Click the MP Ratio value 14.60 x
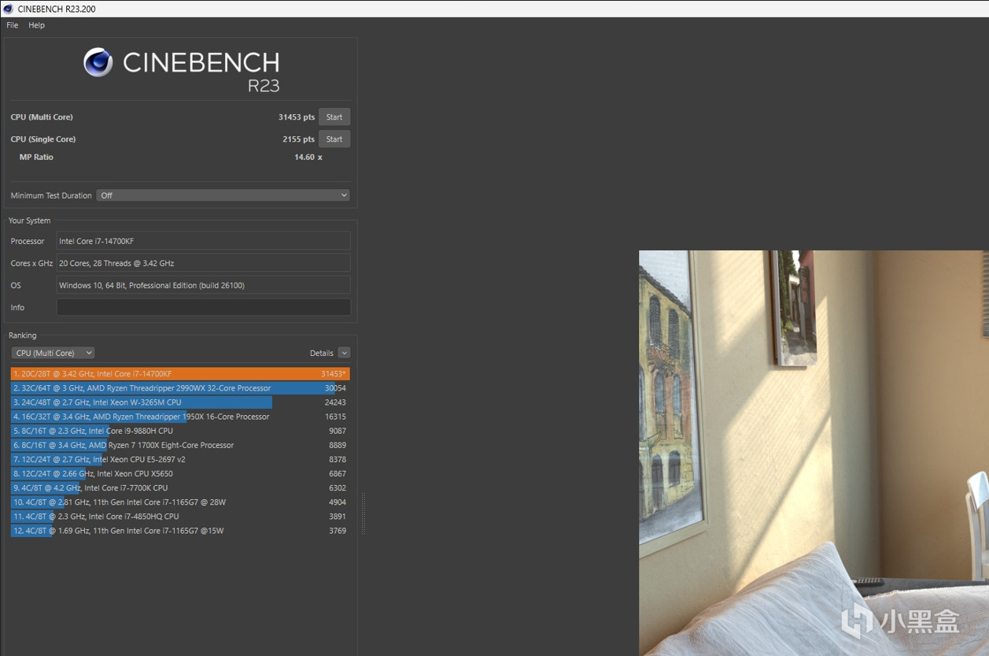The width and height of the screenshot is (989, 656). click(x=308, y=158)
